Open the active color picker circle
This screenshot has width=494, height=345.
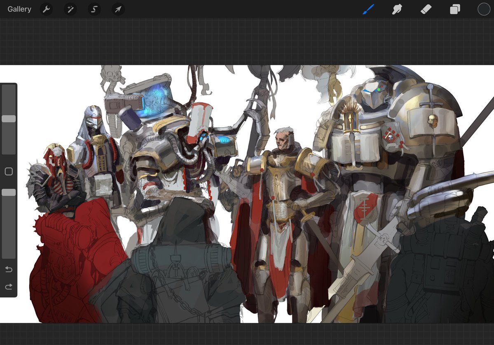484,9
